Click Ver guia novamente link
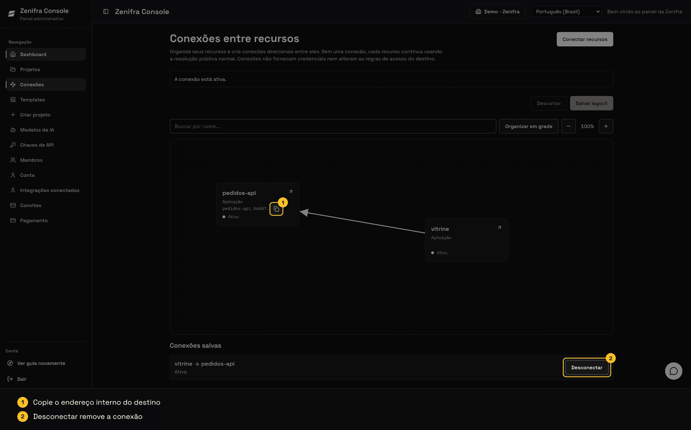691x430 pixels. (41, 363)
